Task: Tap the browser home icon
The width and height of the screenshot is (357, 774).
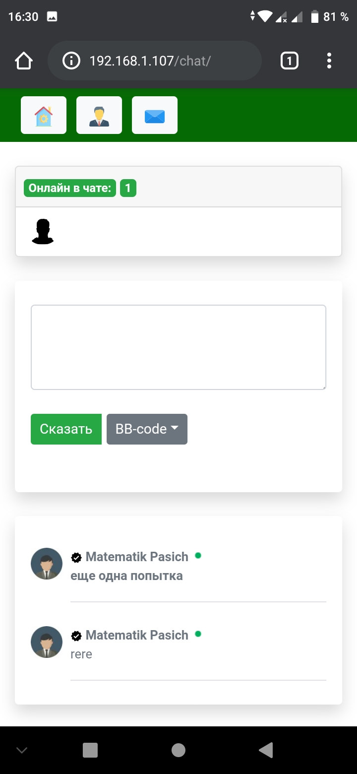Action: (x=24, y=61)
